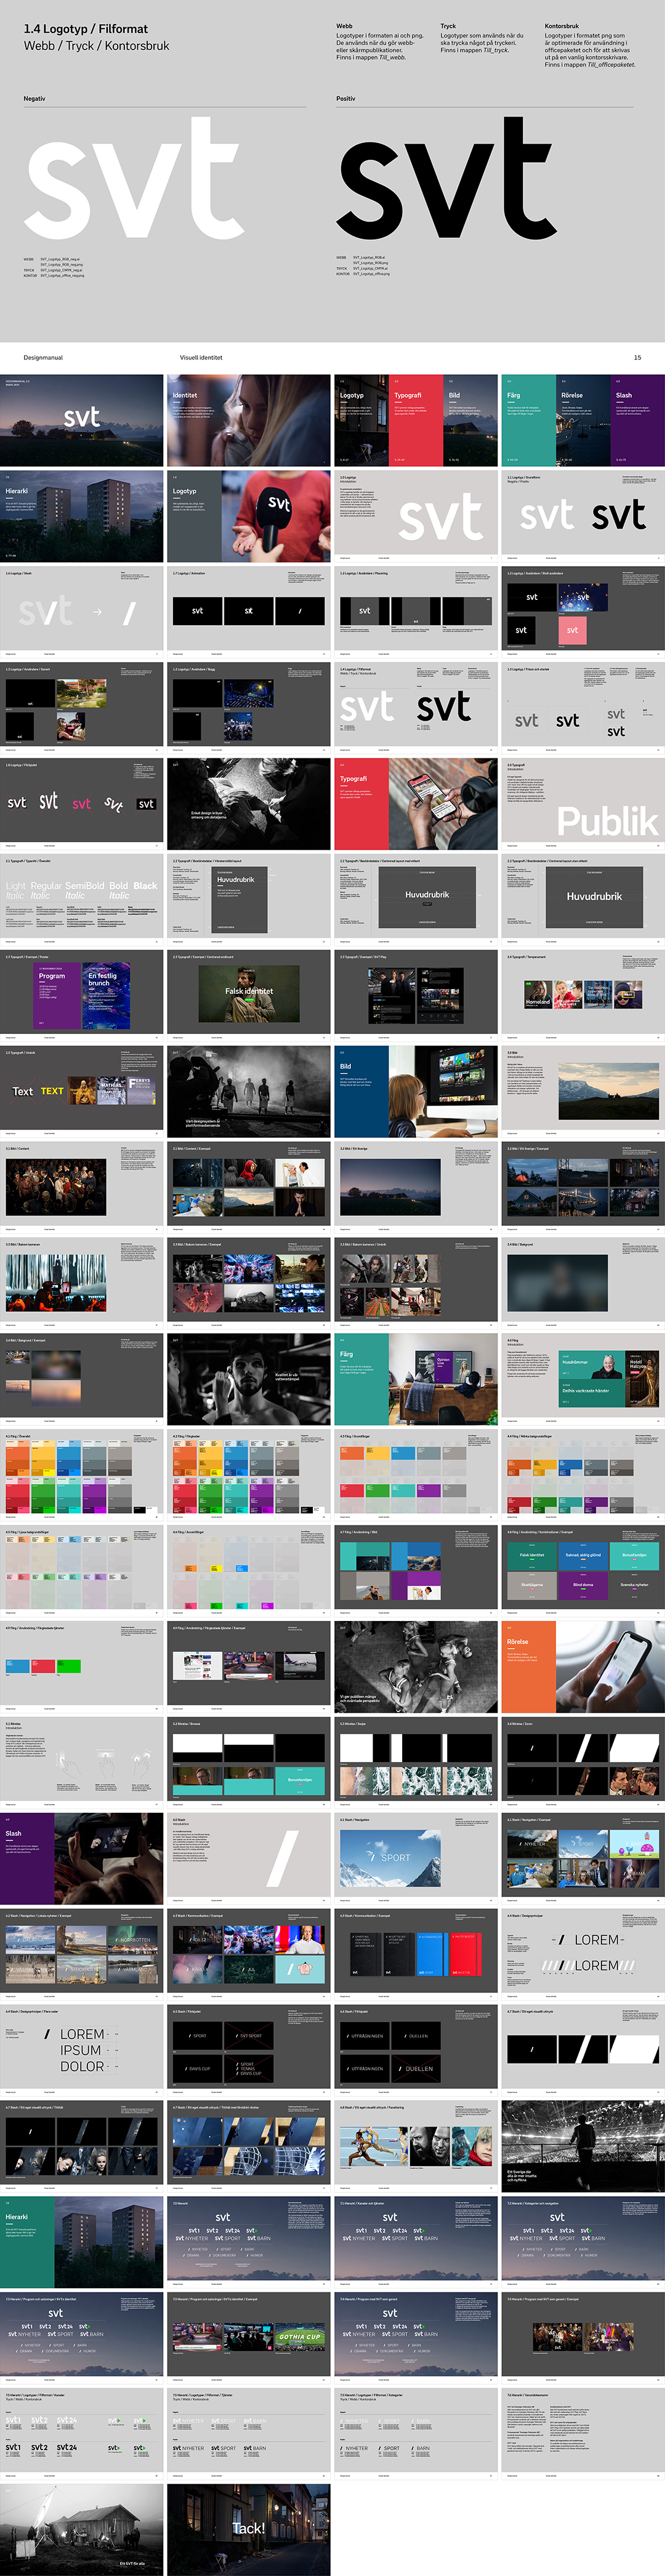Open the "Text TEXT" typography thumbnail
Image resolution: width=665 pixels, height=2576 pixels.
(82, 1092)
